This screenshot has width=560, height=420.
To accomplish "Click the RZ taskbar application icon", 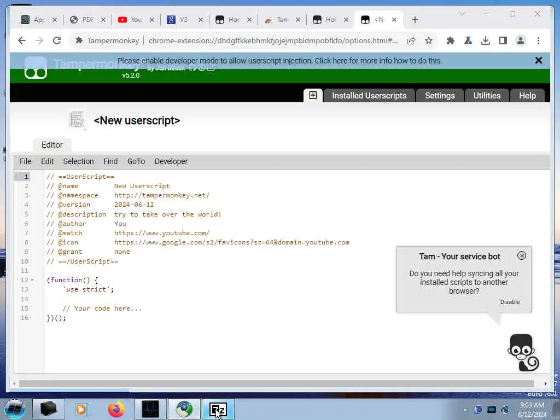I will 218,409.
